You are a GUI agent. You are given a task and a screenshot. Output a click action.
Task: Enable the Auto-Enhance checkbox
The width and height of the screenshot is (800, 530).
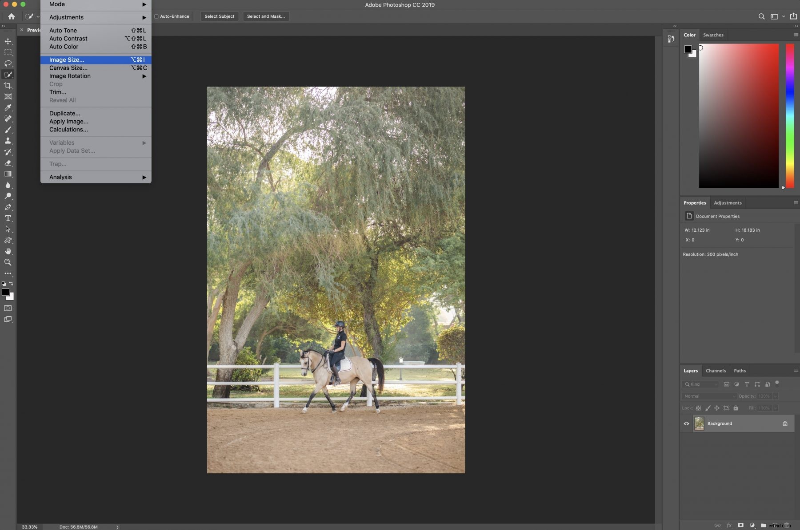(x=156, y=16)
